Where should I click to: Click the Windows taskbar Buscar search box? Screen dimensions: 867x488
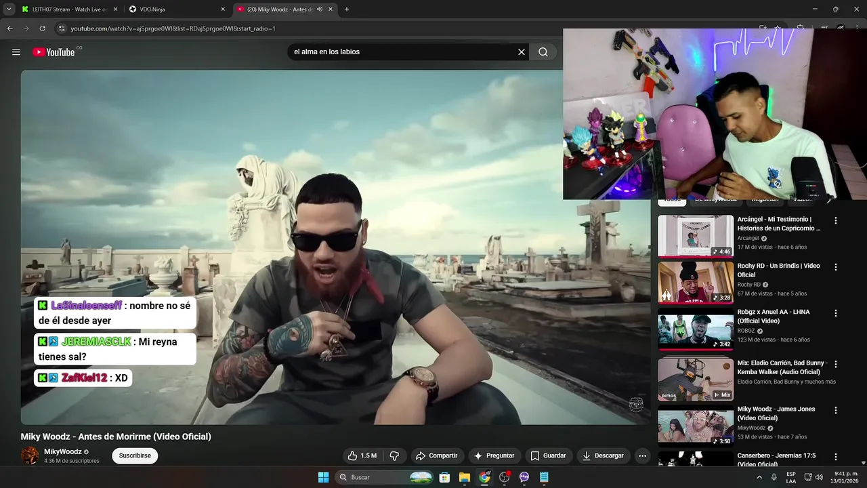[x=385, y=477]
